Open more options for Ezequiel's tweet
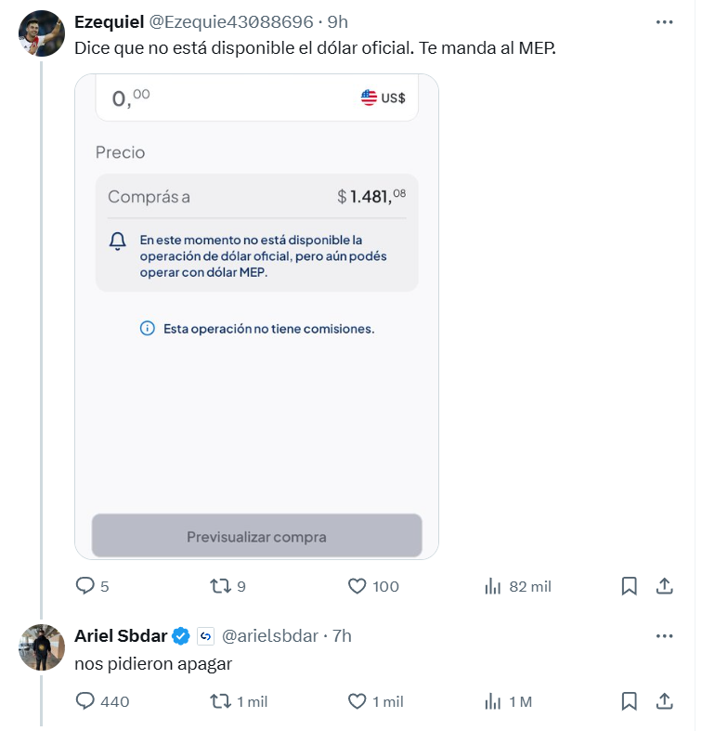Viewport: 702px width, 731px height. [664, 21]
